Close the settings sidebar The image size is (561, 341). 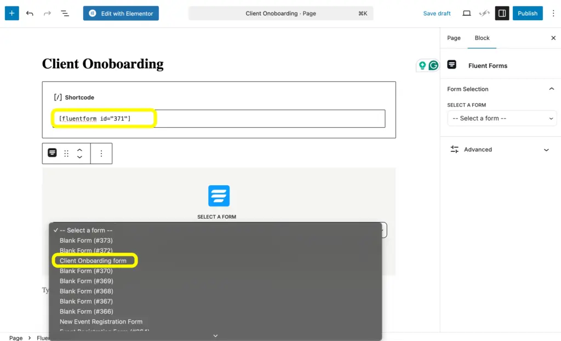click(553, 38)
